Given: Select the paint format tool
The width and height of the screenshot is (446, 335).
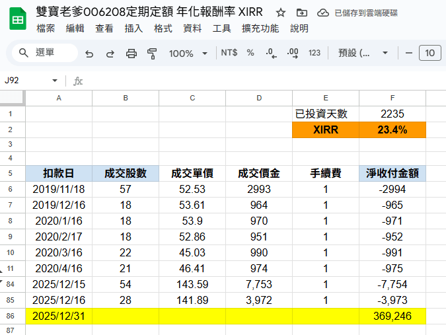Looking at the screenshot, I should 152,54.
